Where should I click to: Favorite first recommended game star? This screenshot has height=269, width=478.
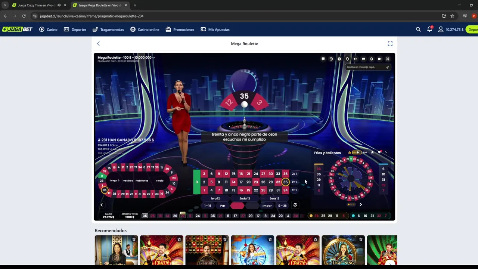click(x=134, y=239)
